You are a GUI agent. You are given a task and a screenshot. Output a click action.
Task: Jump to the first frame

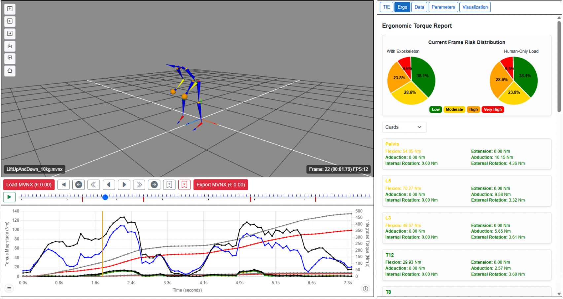(x=63, y=185)
